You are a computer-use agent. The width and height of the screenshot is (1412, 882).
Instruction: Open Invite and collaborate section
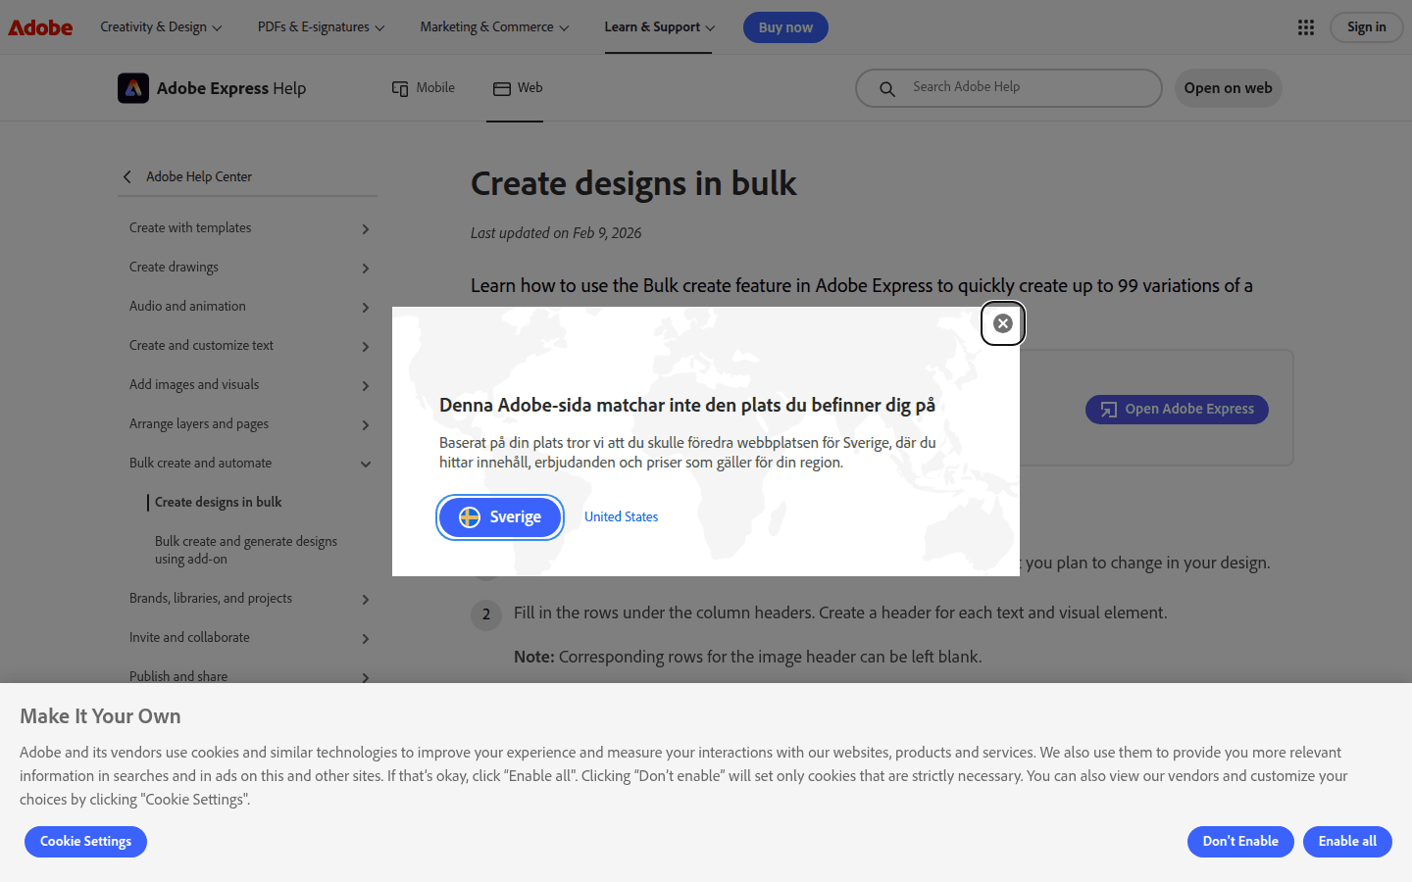point(189,638)
